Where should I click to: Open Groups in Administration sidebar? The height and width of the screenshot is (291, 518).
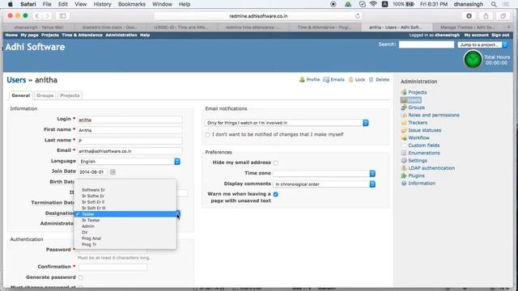click(x=416, y=108)
